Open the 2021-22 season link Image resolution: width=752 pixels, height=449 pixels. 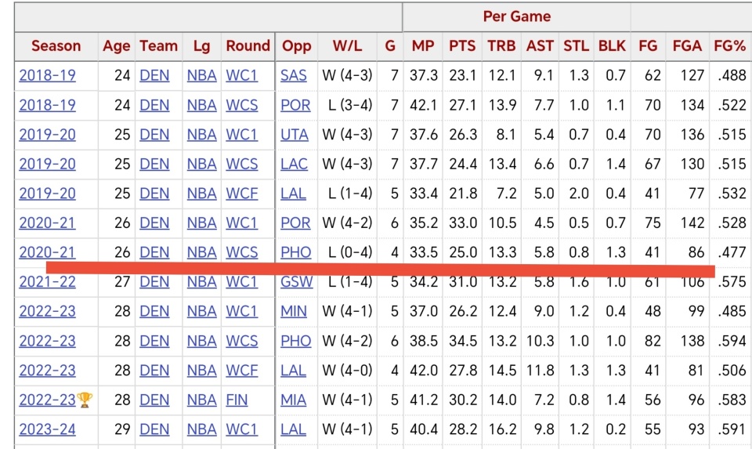click(x=47, y=282)
